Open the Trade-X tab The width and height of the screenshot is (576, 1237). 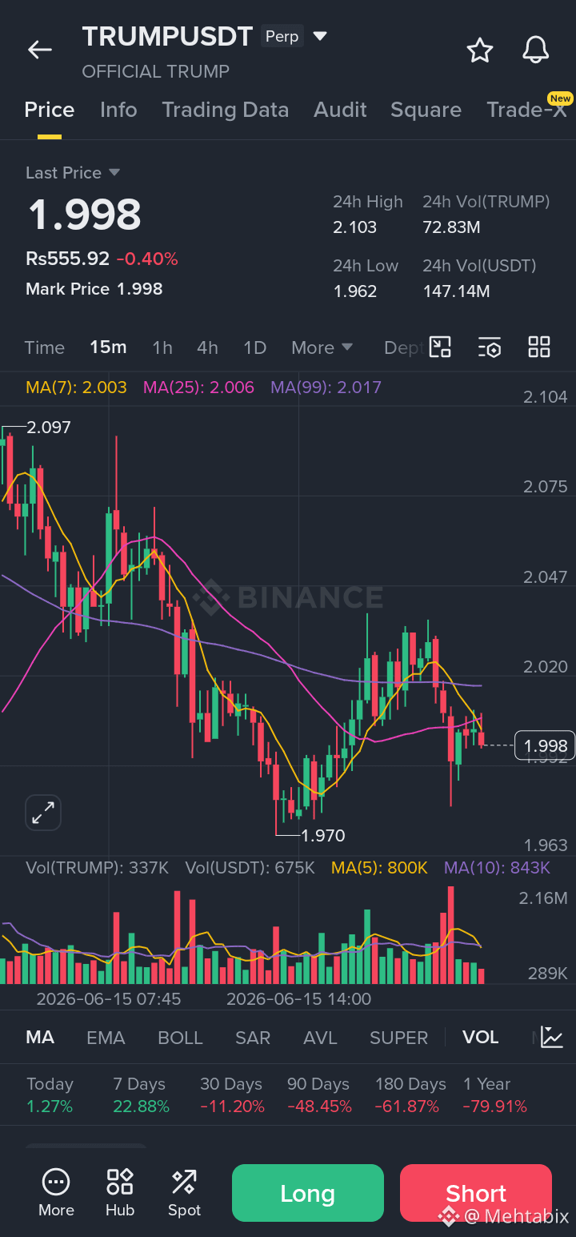click(526, 110)
